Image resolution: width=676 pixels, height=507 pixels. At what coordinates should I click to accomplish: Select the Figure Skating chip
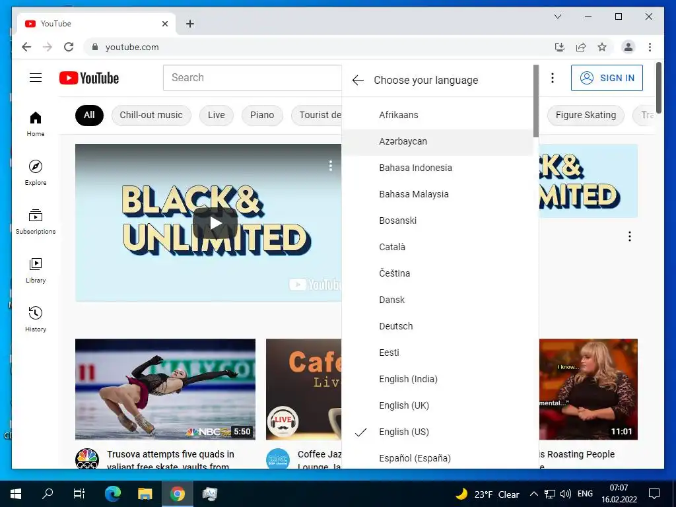click(x=586, y=115)
